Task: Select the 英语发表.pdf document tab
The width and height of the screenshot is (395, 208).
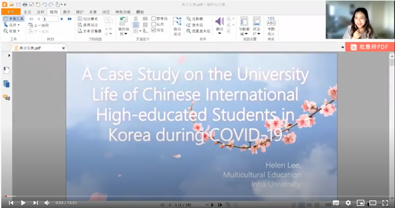Action: (39, 48)
